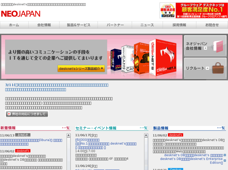The height and width of the screenshot is (170, 228).
Task: Click the 11/06/17 seminar date text
Action: 86,135
